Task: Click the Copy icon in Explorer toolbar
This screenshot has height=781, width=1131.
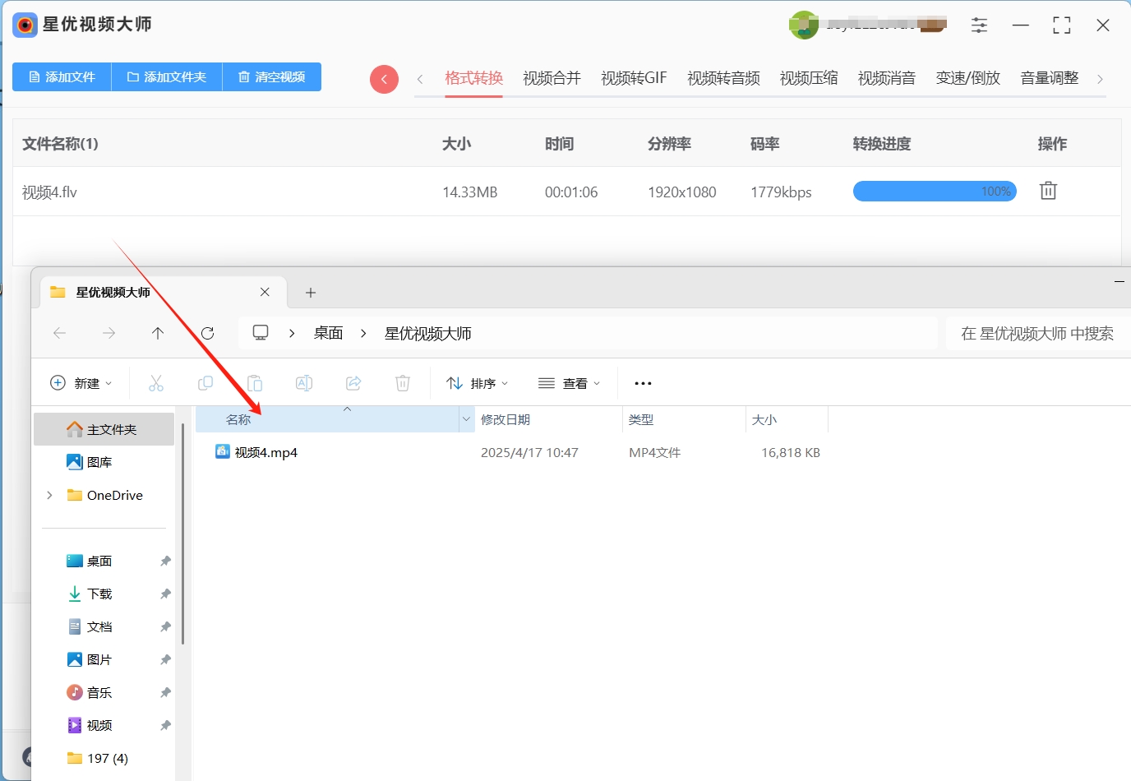Action: [x=205, y=383]
